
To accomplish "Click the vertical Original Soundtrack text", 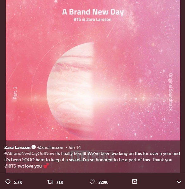I will click(171, 92).
